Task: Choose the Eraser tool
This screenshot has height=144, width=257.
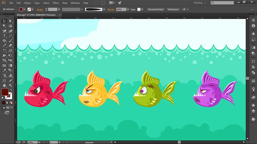Action: point(10,46)
